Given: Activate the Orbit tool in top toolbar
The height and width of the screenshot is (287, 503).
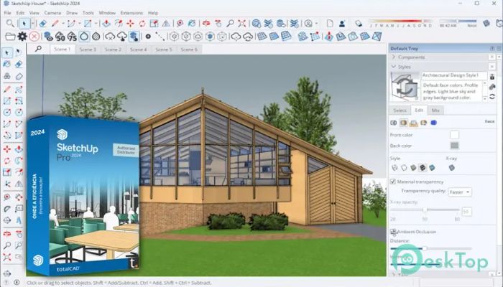Looking at the screenshot, I should (x=206, y=24).
